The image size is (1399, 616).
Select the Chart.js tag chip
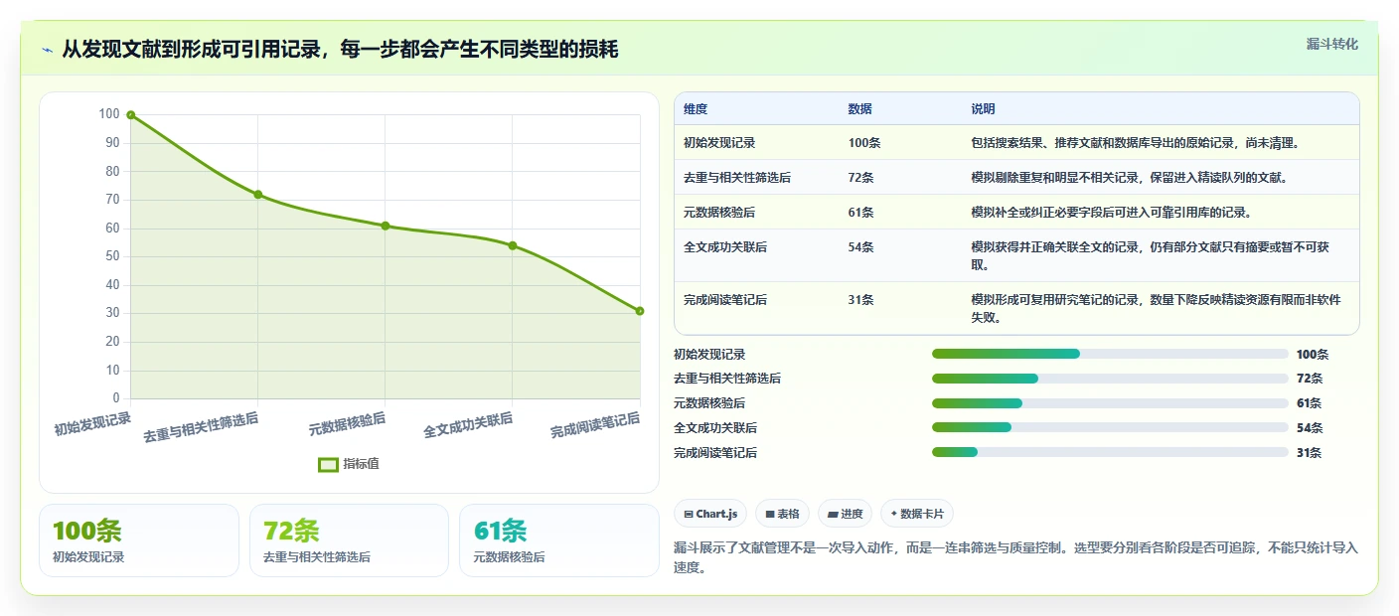710,514
